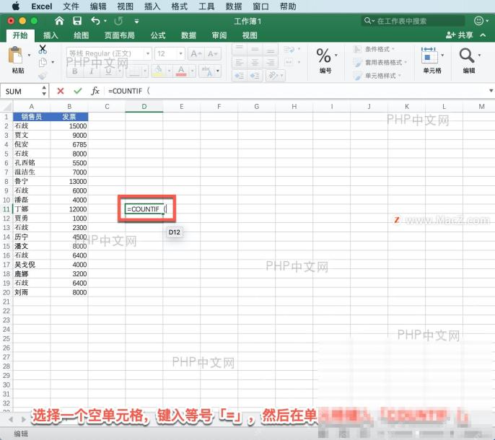Open Insert Function fx button
Image resolution: width=495 pixels, height=440 pixels.
point(95,91)
